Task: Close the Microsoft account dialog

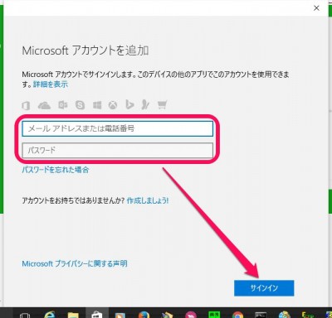Action: tap(316, 8)
